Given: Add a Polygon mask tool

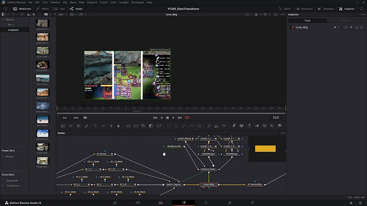Looking at the screenshot, I should coord(184,126).
